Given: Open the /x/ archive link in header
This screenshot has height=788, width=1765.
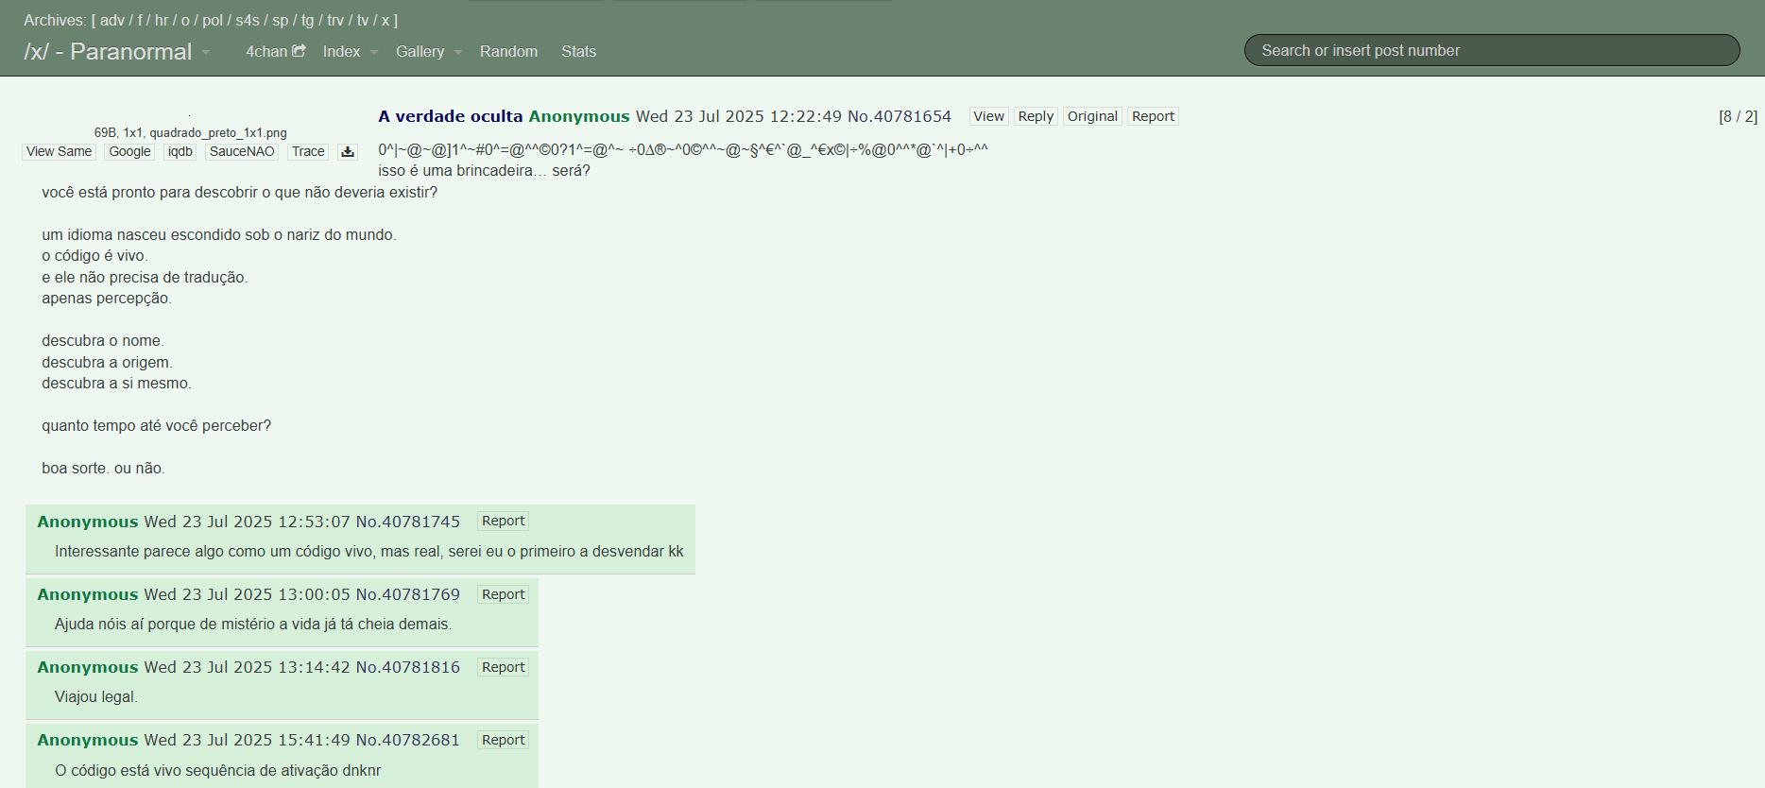Looking at the screenshot, I should click(x=386, y=20).
